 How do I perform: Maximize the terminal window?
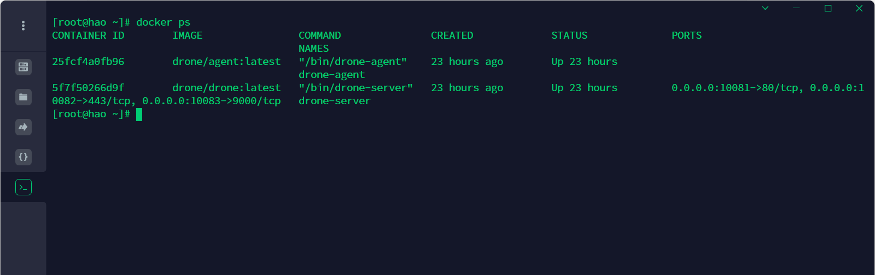point(828,8)
